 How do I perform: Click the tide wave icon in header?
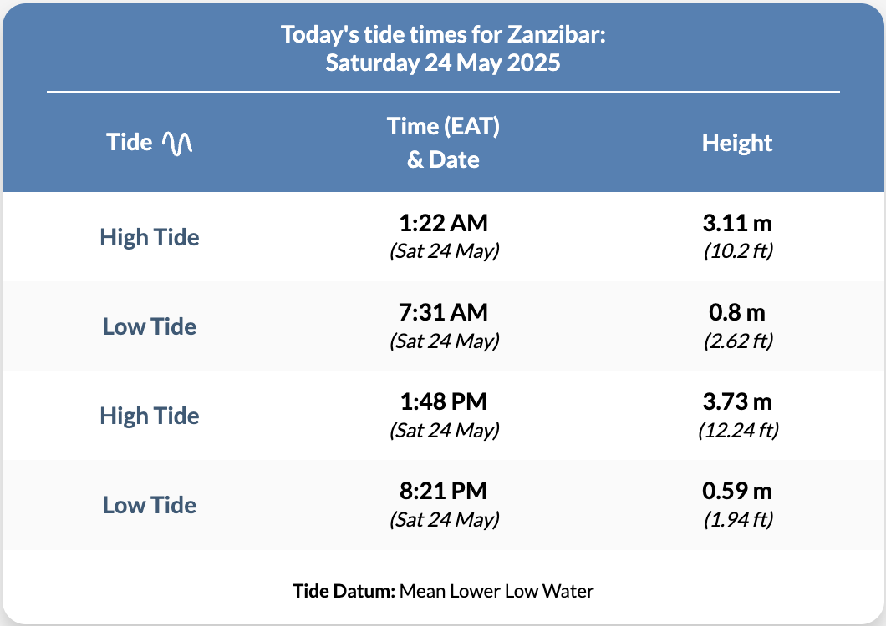tap(177, 144)
